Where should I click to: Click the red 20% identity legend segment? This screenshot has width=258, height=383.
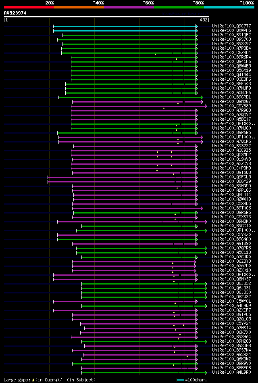[x=29, y=7]
